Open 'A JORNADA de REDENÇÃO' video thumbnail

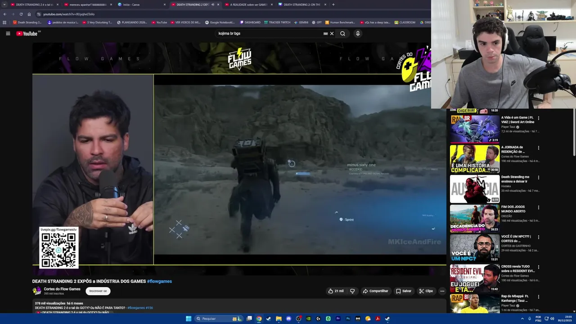coord(474,158)
